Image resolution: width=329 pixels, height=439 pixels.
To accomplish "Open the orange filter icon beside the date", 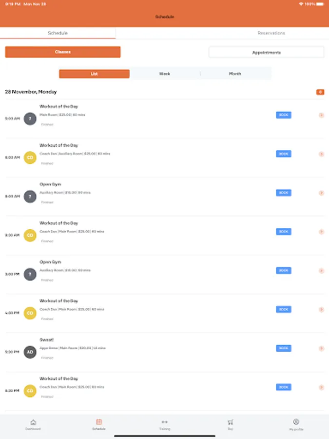I will [320, 92].
